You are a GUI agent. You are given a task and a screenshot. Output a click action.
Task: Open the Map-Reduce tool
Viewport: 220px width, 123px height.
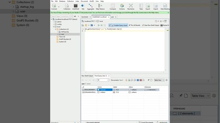point(100,7)
